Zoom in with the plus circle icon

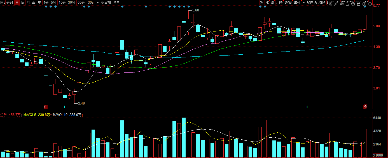click(364, 4)
